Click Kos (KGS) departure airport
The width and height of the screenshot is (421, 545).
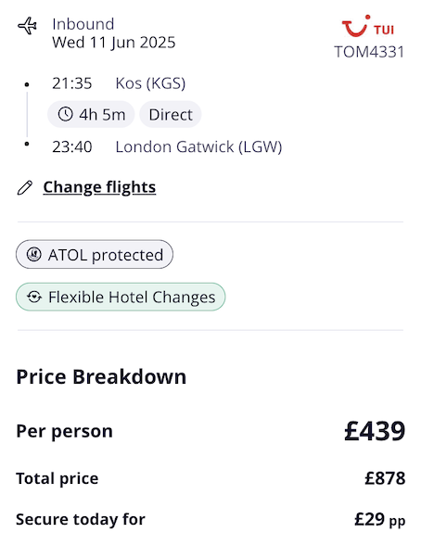[x=150, y=83]
